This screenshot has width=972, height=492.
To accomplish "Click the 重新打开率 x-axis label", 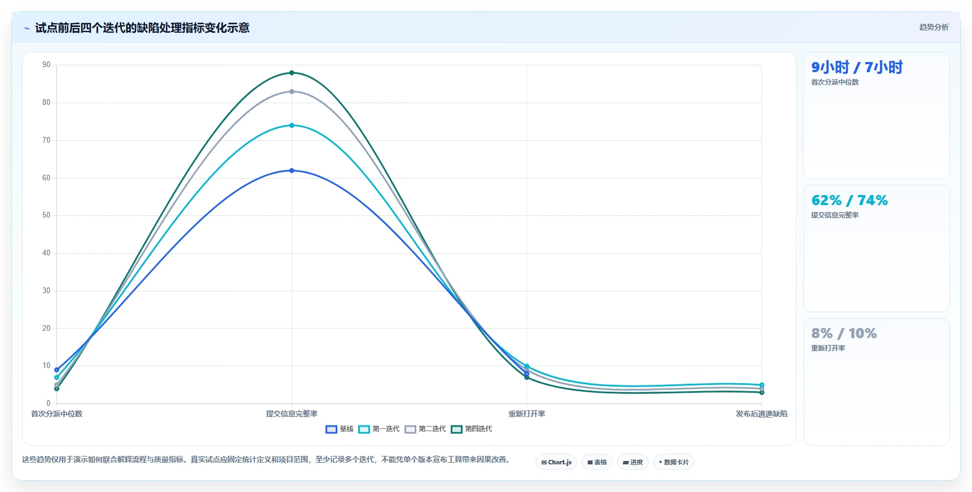I will click(x=527, y=414).
